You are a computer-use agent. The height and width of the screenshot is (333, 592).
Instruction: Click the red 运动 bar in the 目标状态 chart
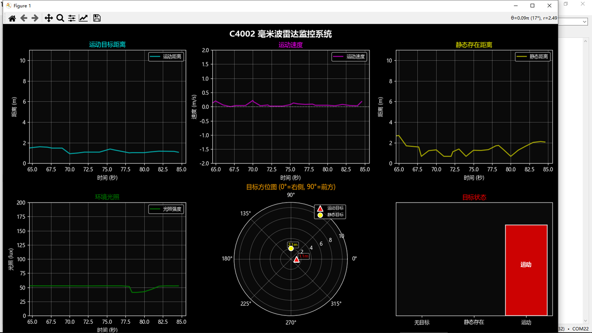pos(526,270)
